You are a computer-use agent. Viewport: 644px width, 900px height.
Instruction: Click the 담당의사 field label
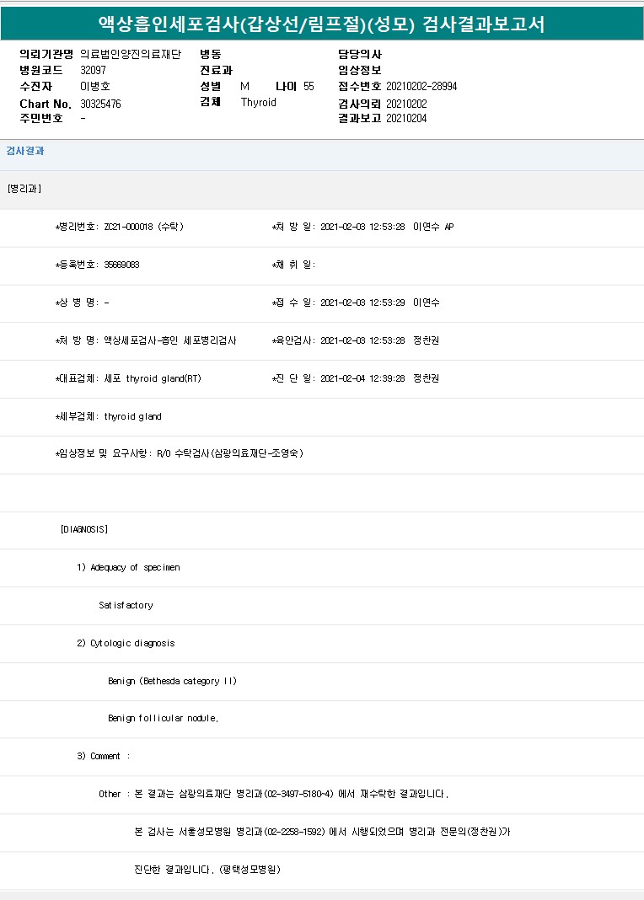pos(360,54)
